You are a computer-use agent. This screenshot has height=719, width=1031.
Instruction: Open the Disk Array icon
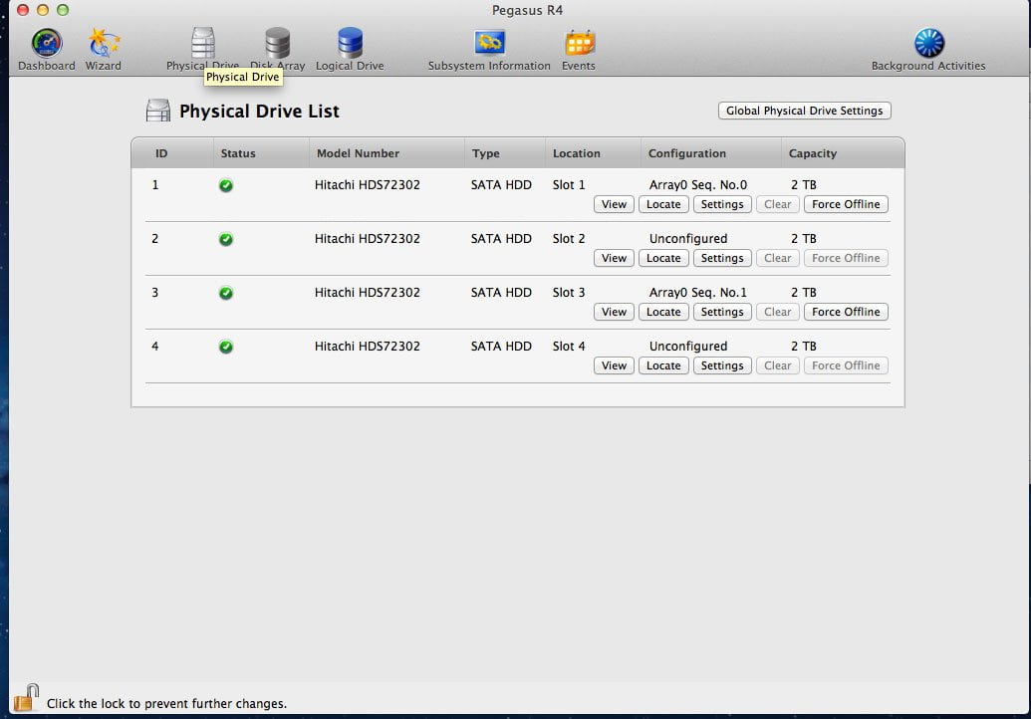point(278,43)
